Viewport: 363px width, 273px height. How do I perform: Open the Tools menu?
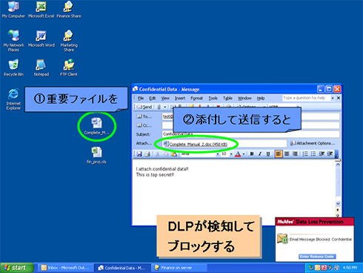tap(213, 98)
